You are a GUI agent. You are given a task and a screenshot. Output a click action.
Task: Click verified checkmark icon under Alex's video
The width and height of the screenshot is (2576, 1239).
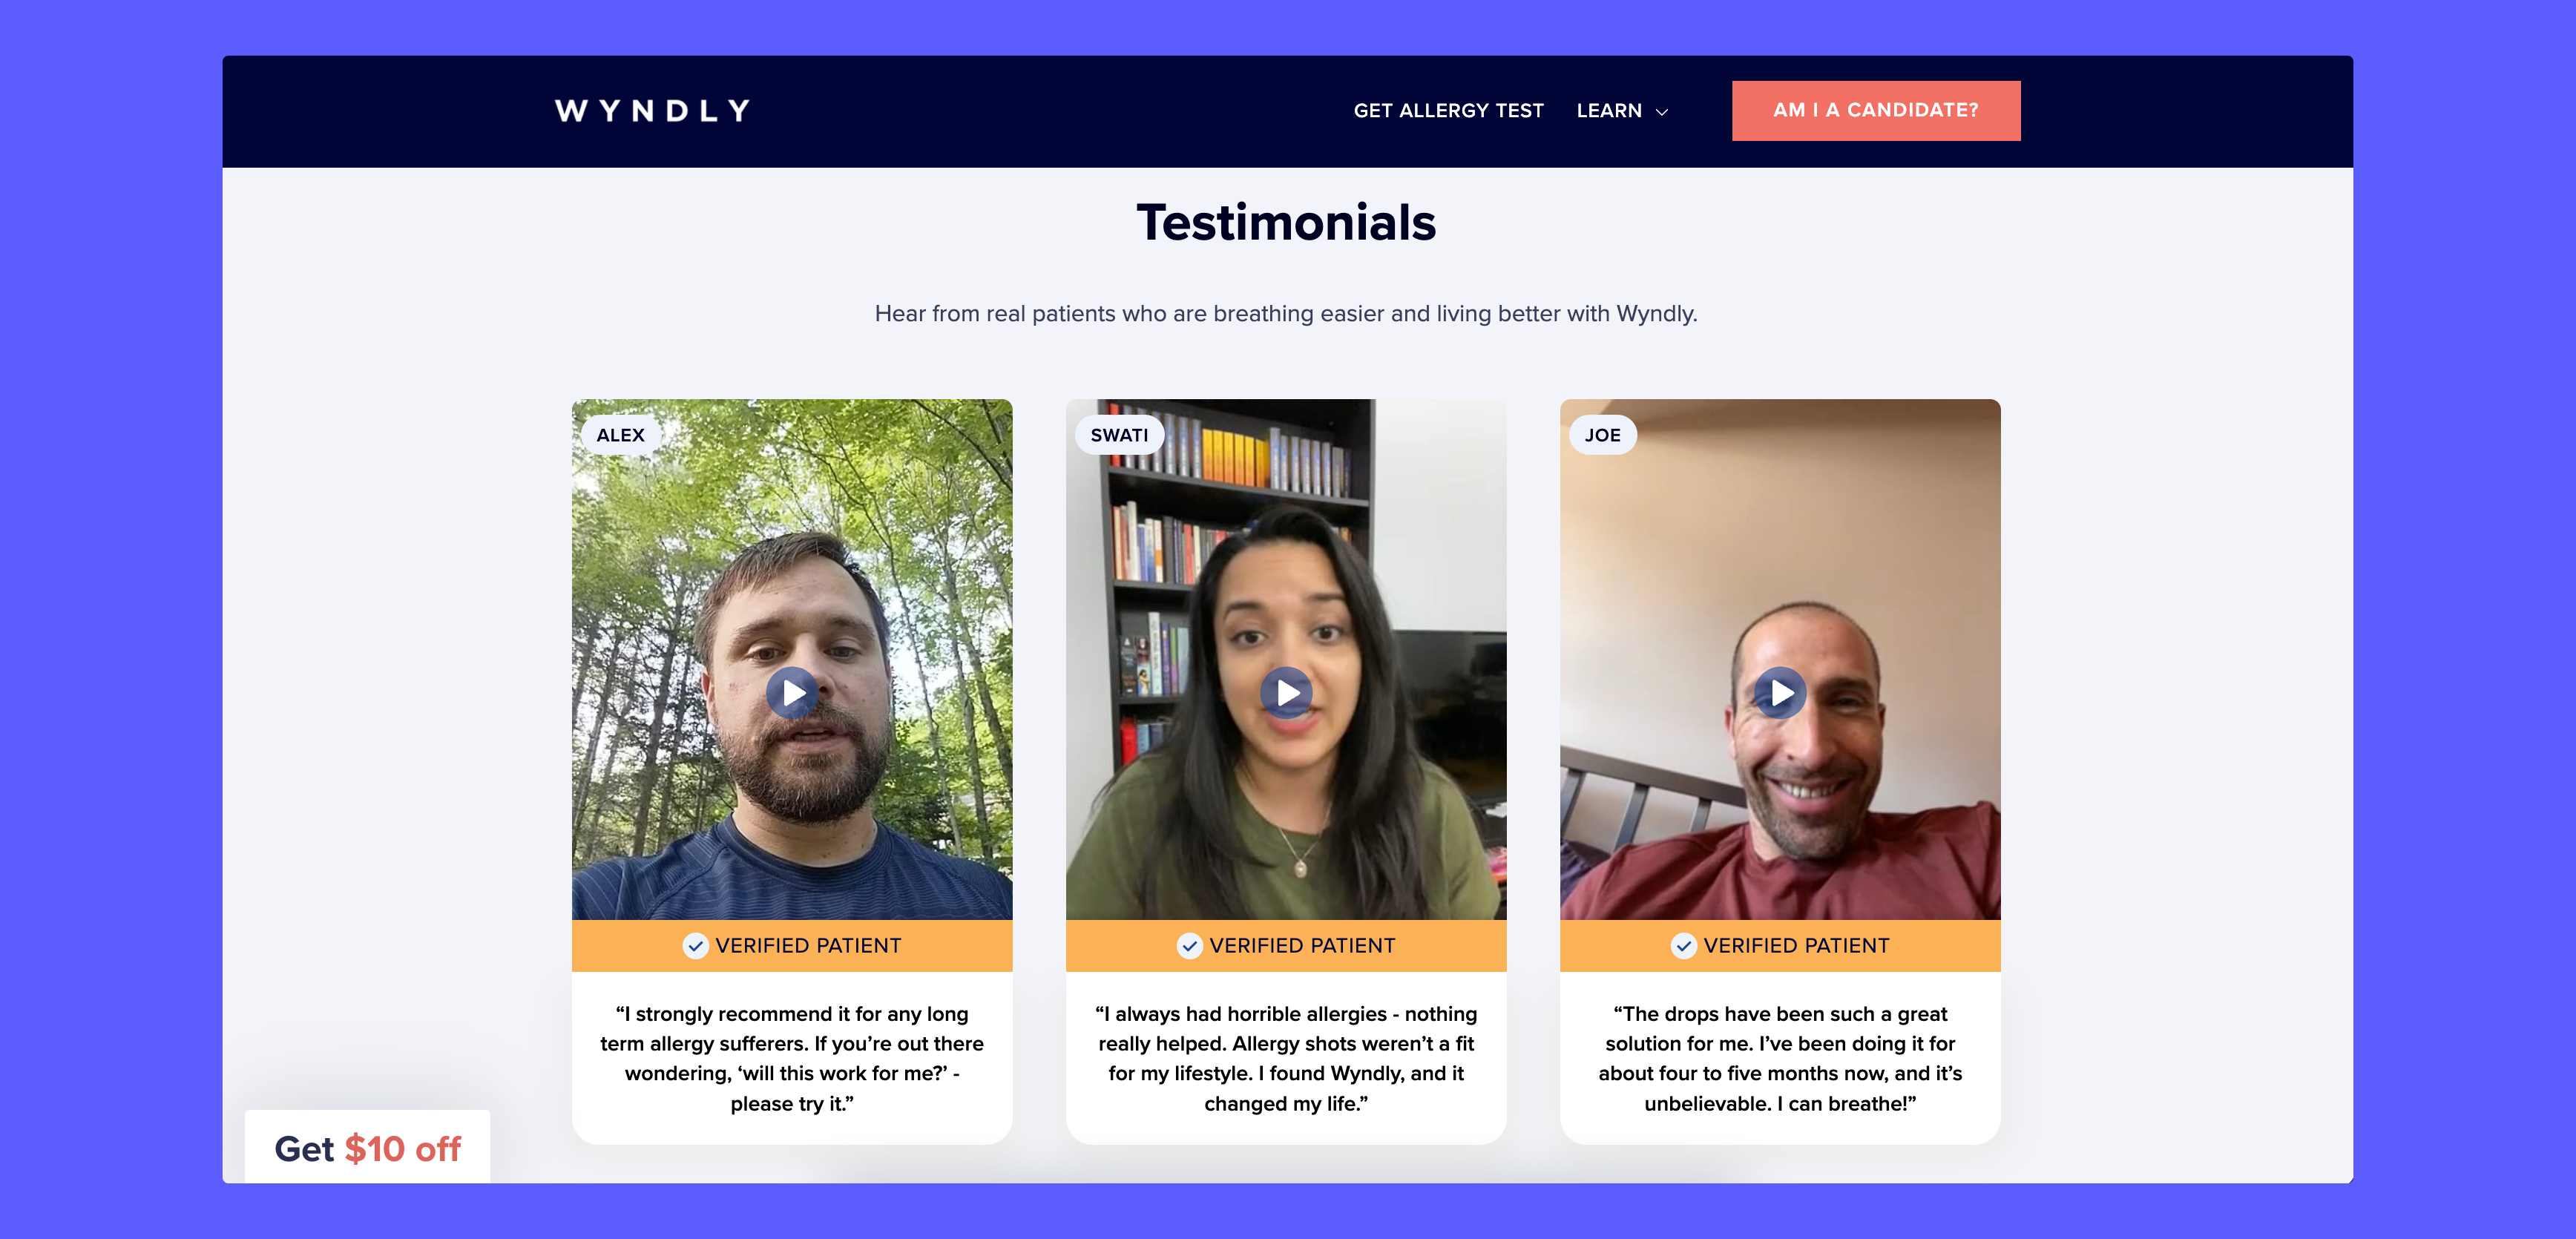695,945
